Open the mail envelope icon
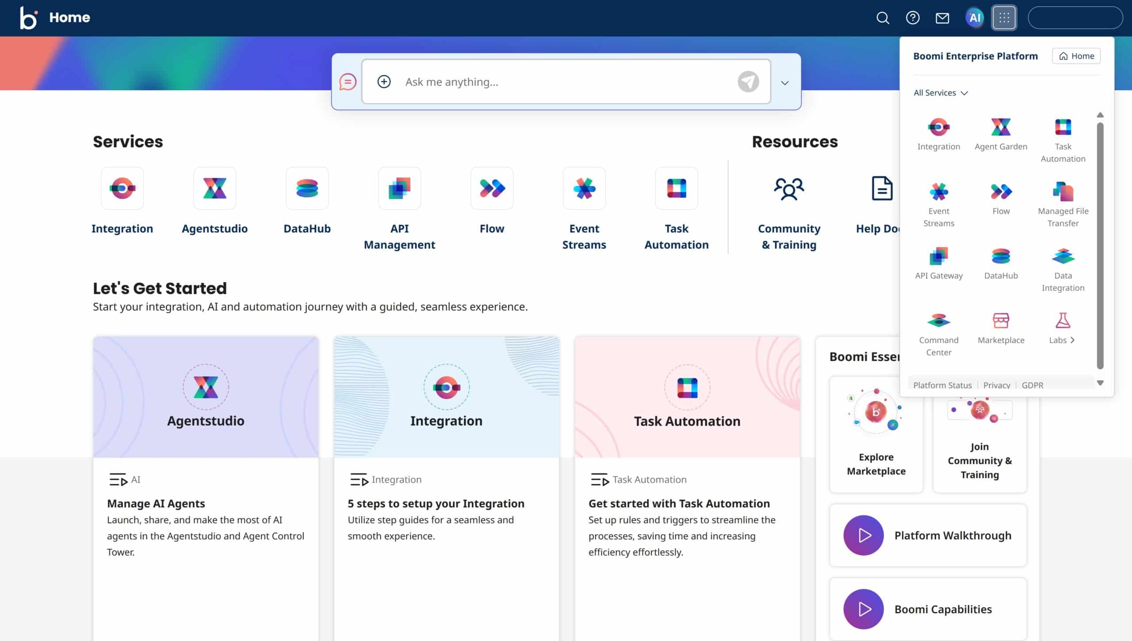This screenshot has height=641, width=1132. 942,18
